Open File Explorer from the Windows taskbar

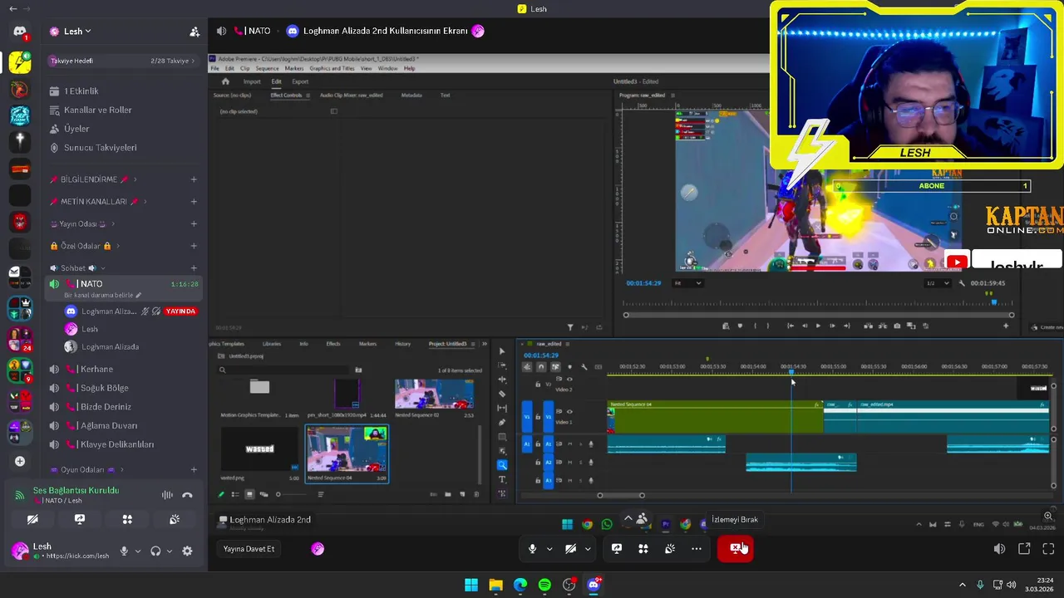tap(495, 585)
